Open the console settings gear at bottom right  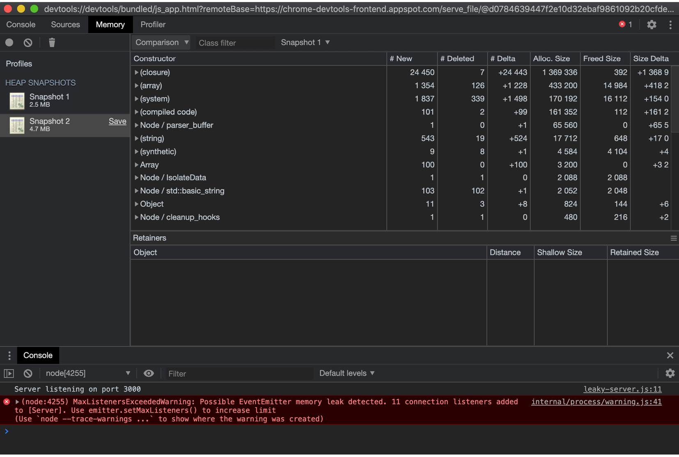point(670,373)
